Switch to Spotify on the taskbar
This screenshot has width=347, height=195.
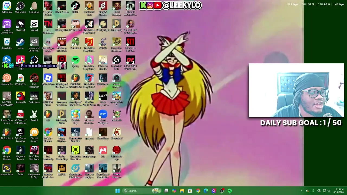230,191
